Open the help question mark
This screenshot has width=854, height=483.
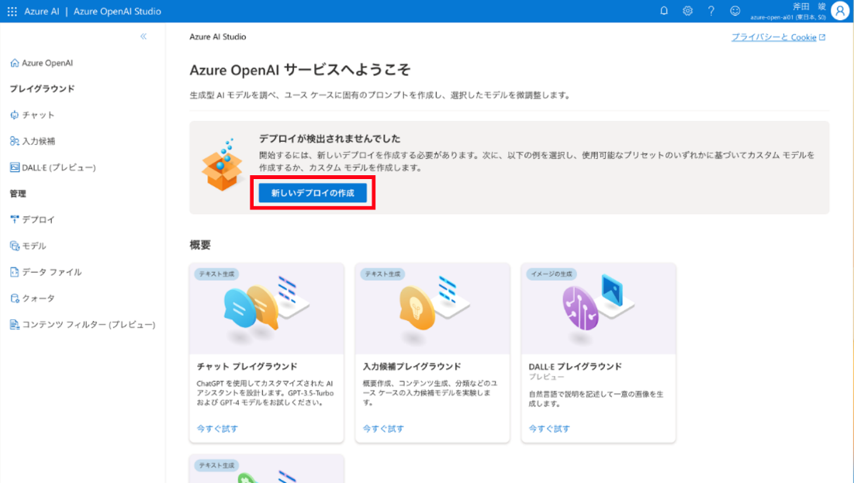pos(711,11)
